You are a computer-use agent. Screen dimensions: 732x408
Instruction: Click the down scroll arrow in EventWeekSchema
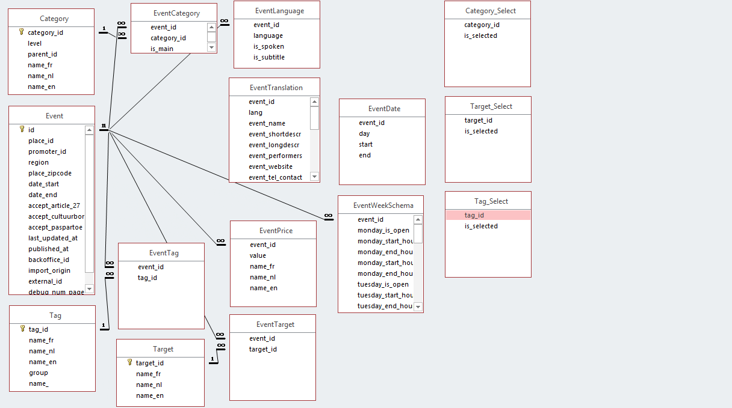coord(418,307)
